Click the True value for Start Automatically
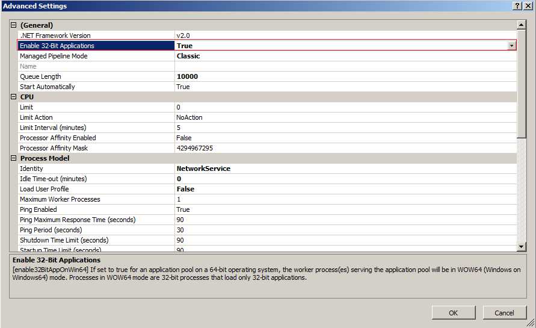The height and width of the screenshot is (328, 536). (183, 87)
